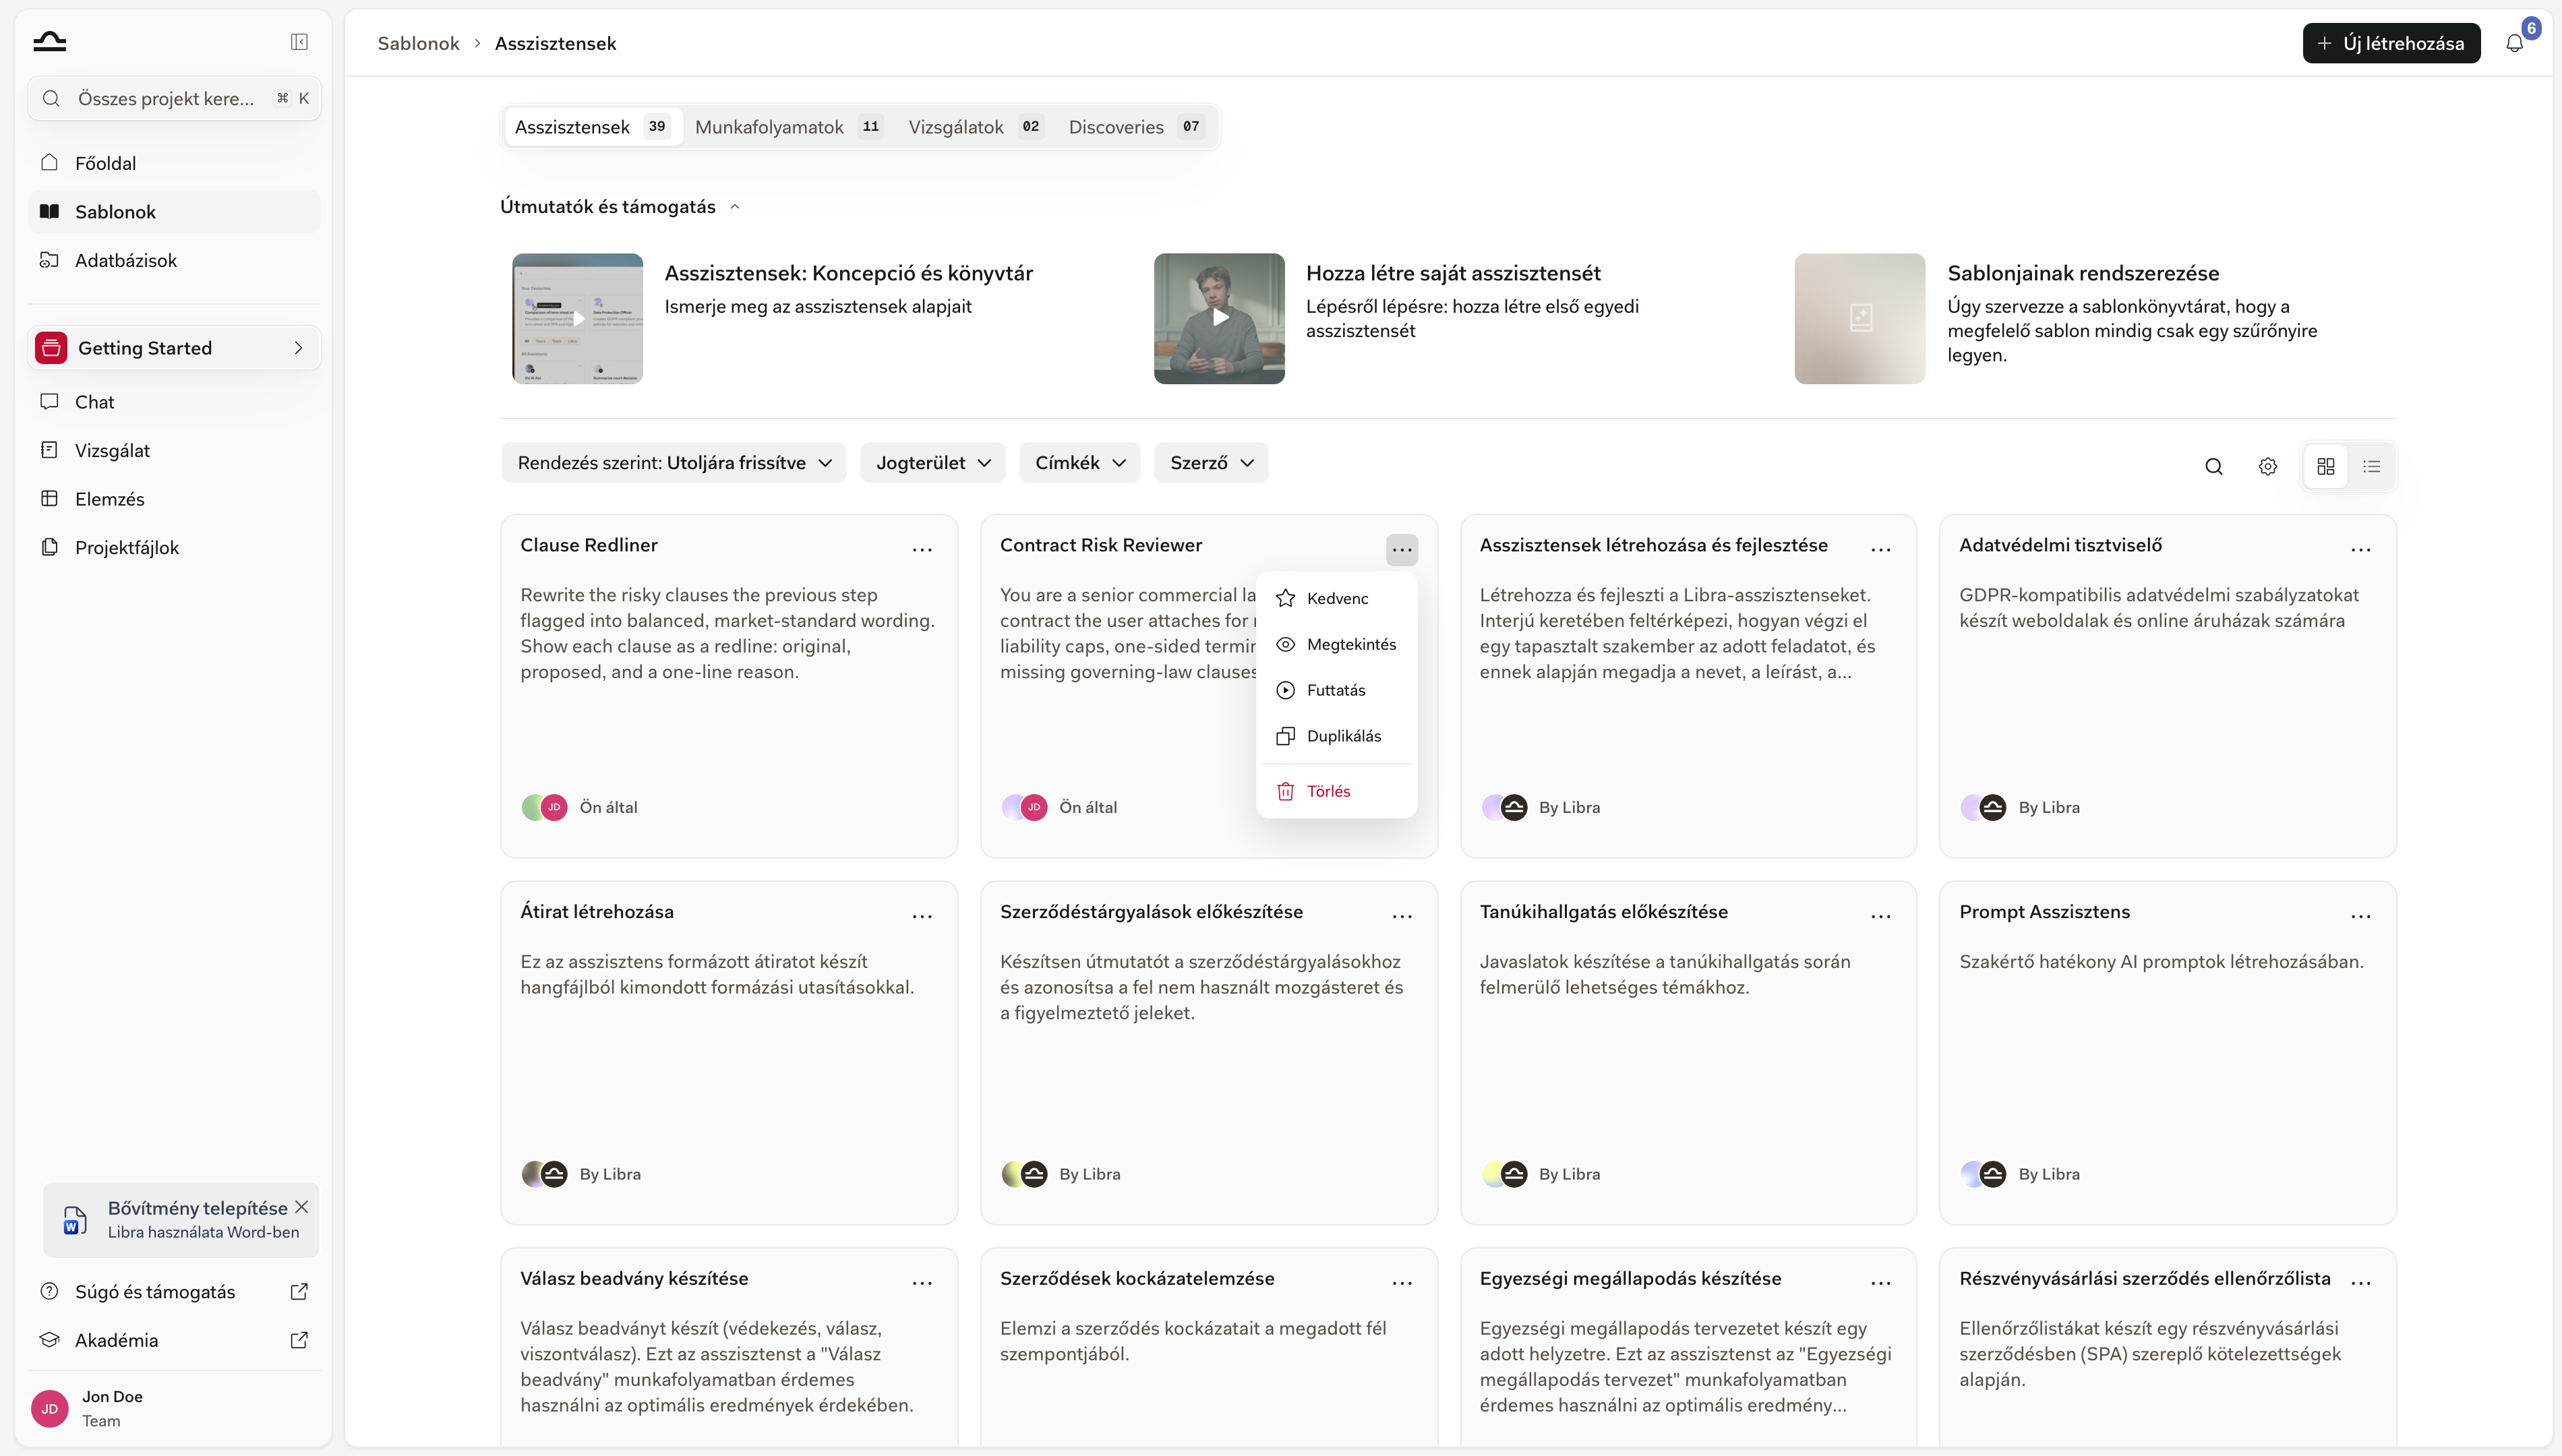Choose Duplikálás in context menu
The width and height of the screenshot is (2562, 1456).
click(1336, 736)
